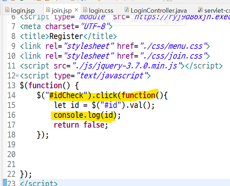Screen dimensions: 230x186
Task: Click the closing }); on line 22
Action: pos(26,174)
